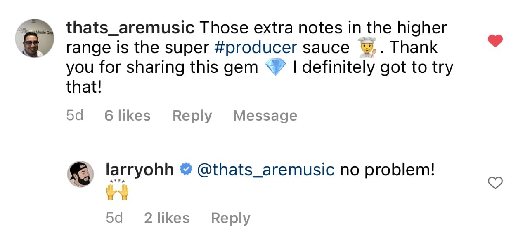Image resolution: width=530 pixels, height=235 pixels.
Task: Open the #producer hashtag
Action: tap(256, 48)
